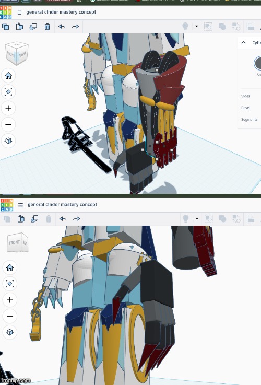Toggle perspective/orthographic view cube icon, top screenshot
261x385 pixels.
pos(8,141)
